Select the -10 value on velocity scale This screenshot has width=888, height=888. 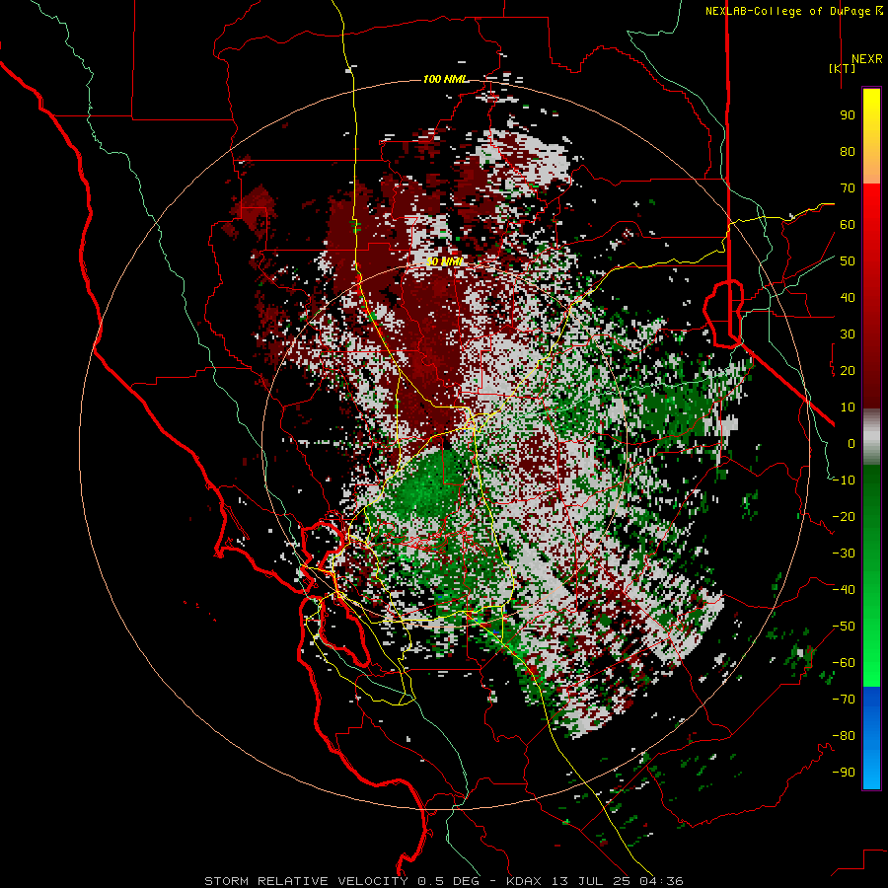point(844,481)
